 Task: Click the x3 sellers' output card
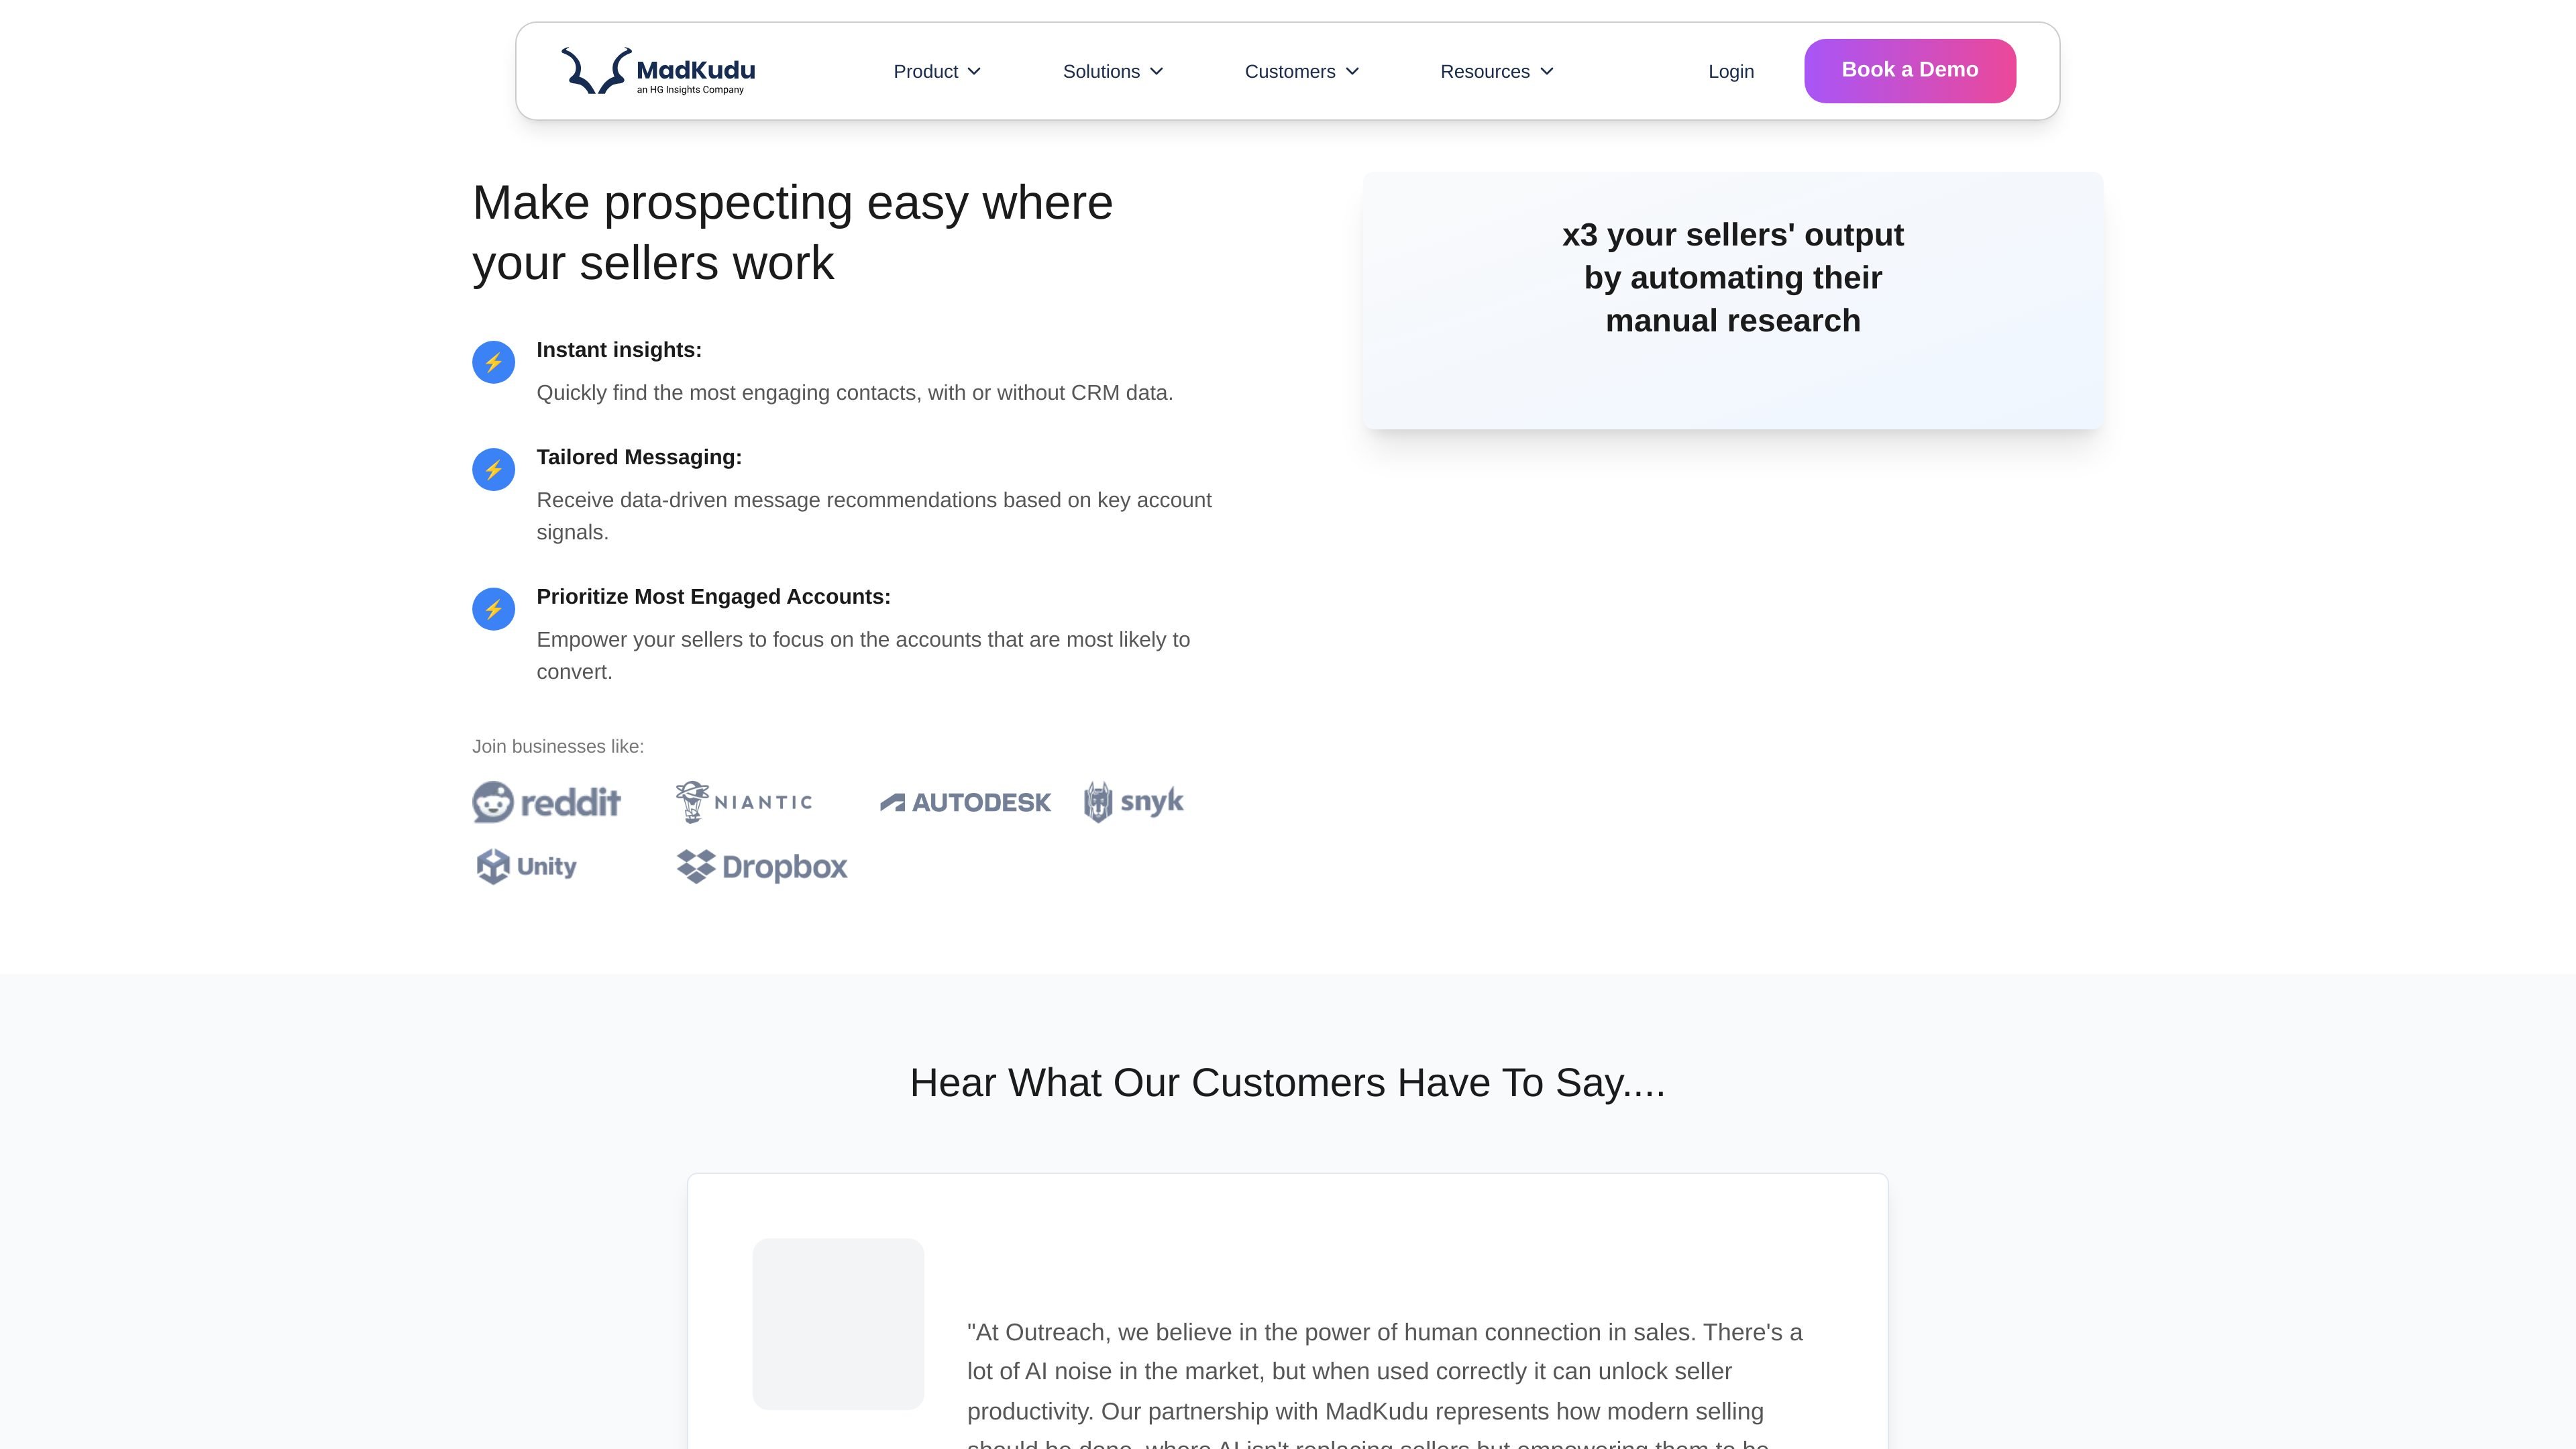click(1733, 301)
